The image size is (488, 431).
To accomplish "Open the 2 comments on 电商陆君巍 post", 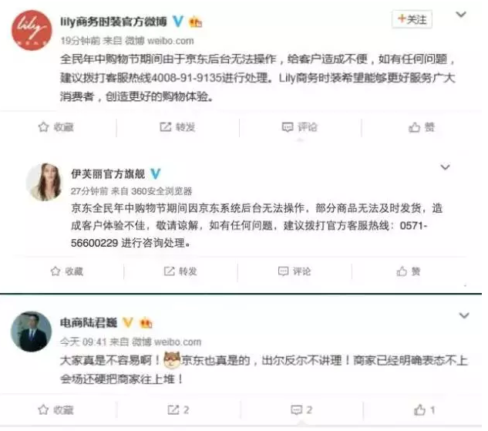I will (x=301, y=410).
